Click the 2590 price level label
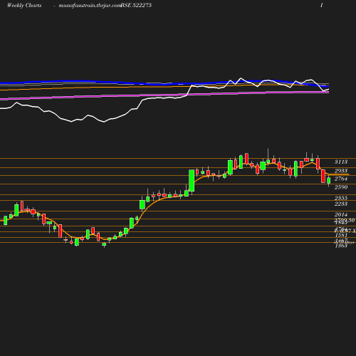Viewport: 356px width, 356px height. click(341, 187)
